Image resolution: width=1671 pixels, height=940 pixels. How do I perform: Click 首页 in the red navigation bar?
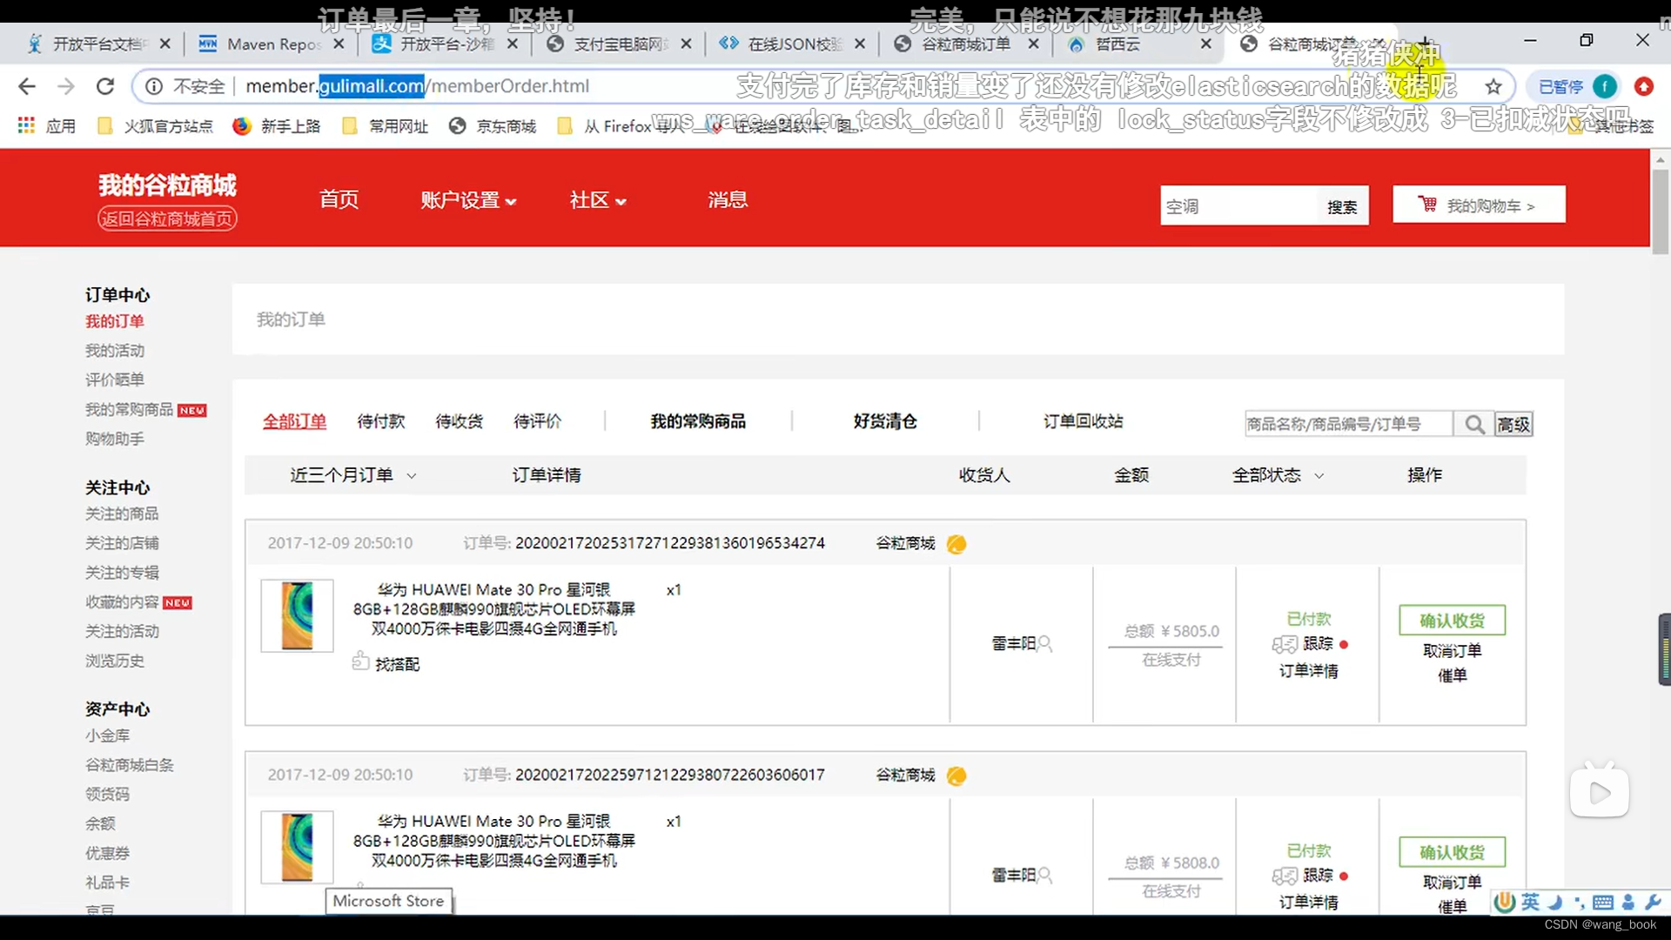[339, 200]
